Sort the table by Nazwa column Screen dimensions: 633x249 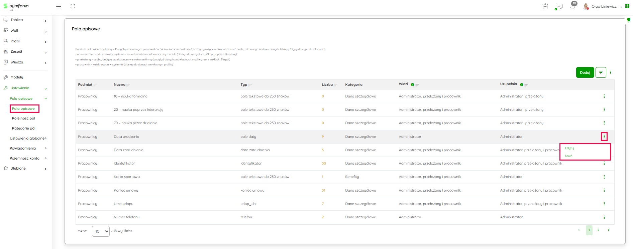pos(122,85)
